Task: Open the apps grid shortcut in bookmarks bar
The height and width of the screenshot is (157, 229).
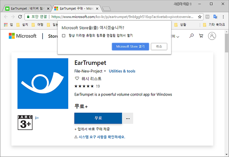Action: pyautogui.click(x=6, y=25)
